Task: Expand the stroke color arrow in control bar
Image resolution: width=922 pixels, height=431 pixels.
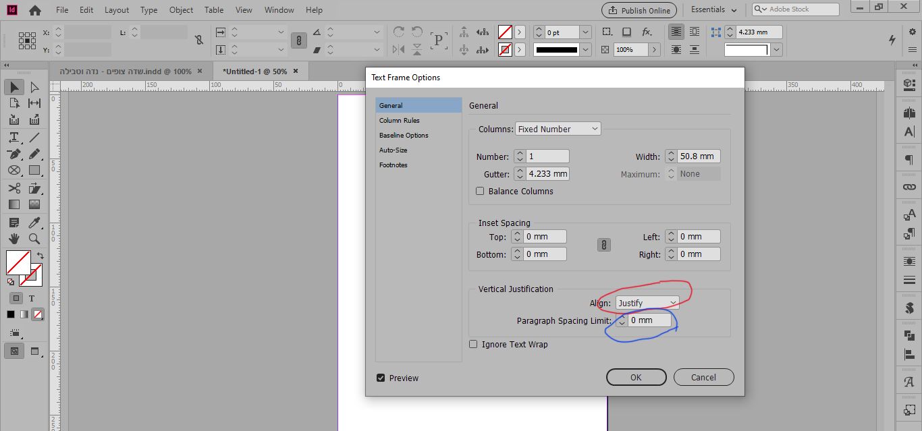Action: tap(520, 49)
